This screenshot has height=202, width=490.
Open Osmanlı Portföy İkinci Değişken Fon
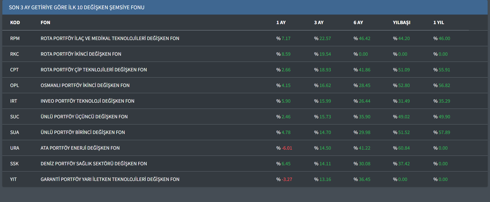point(85,85)
